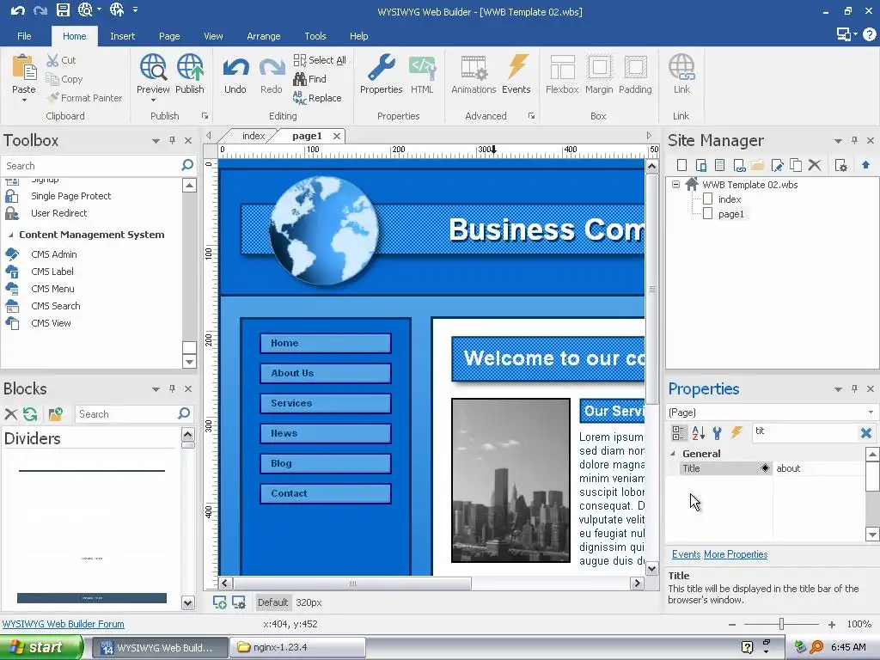Click the zoom out minus button
This screenshot has width=880, height=660.
point(732,624)
